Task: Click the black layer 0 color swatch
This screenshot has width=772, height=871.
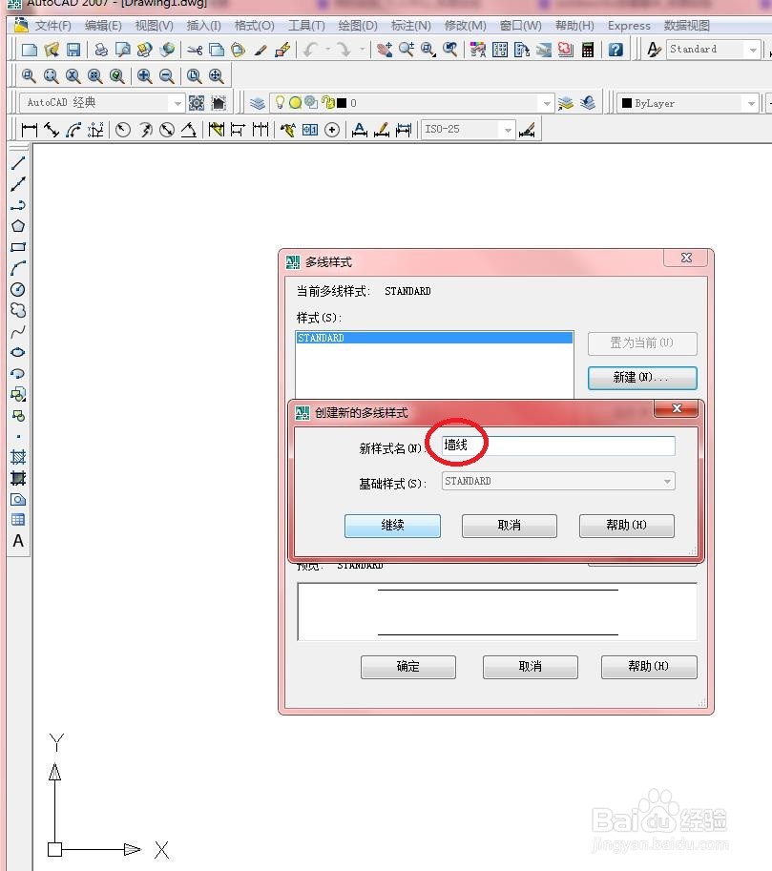Action: click(x=342, y=103)
